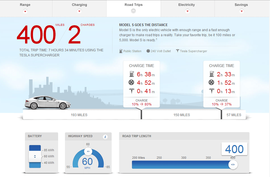The image size is (270, 177).
Task: Click outlet icon beside 4h 52m
Action: [131, 82]
